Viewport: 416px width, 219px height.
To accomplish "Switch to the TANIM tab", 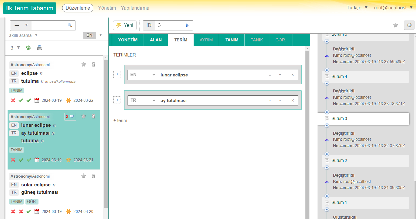I will click(x=232, y=40).
